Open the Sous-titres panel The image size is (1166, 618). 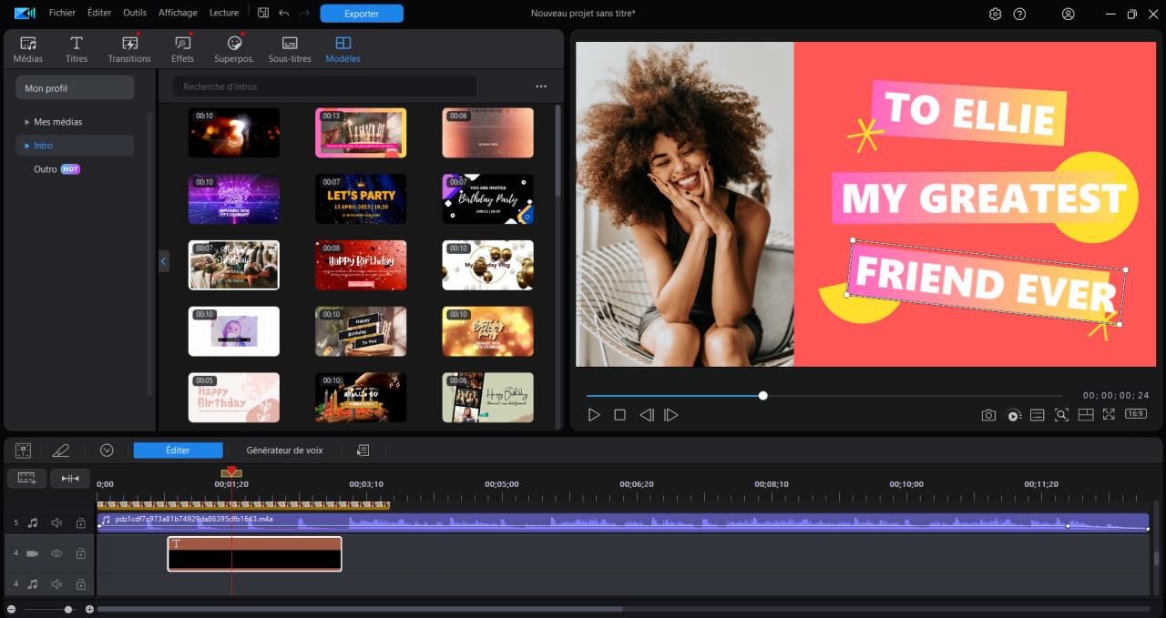tap(289, 48)
